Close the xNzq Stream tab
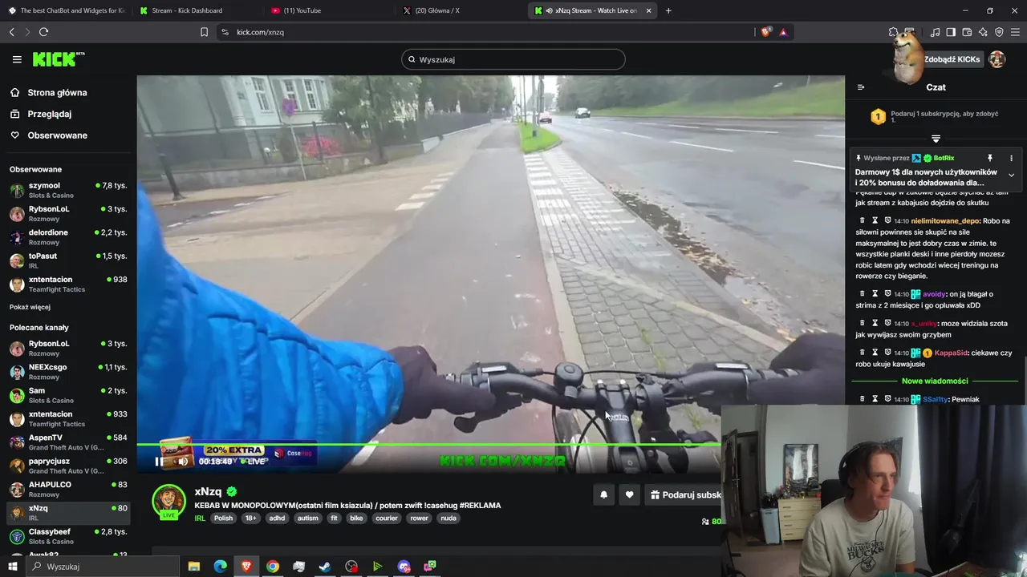Image resolution: width=1027 pixels, height=577 pixels. (648, 10)
